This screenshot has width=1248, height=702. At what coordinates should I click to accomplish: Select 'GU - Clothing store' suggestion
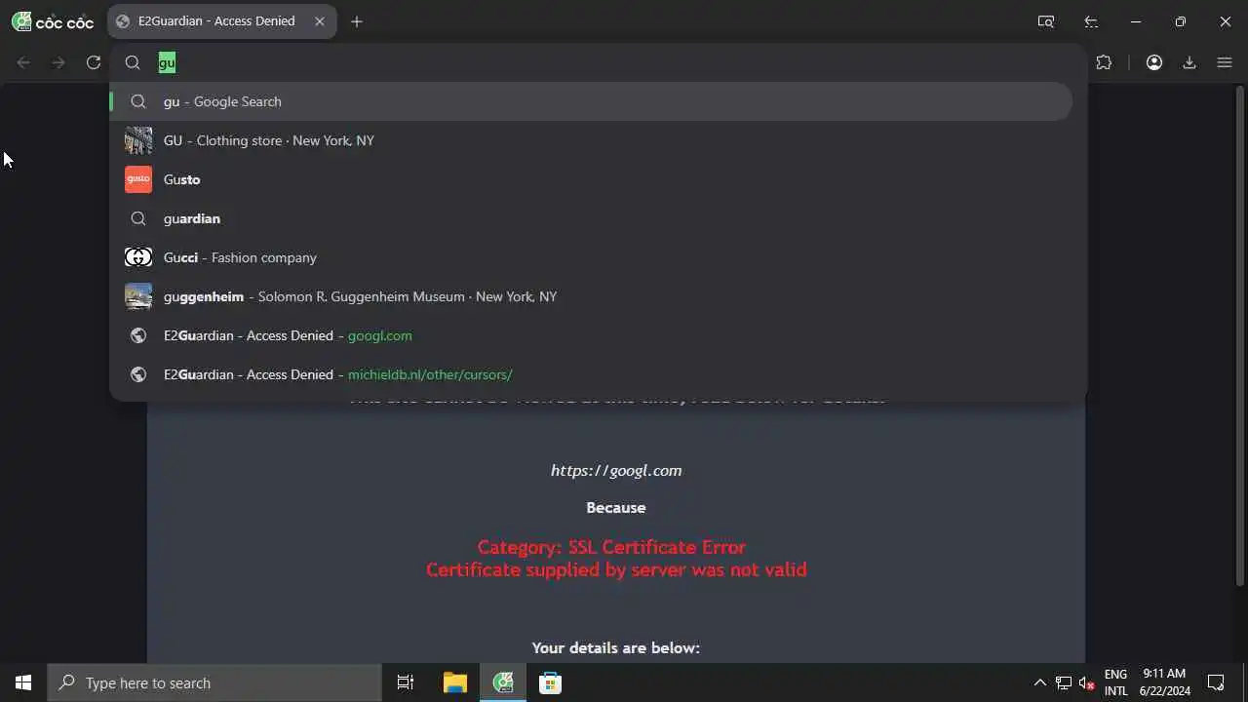591,140
